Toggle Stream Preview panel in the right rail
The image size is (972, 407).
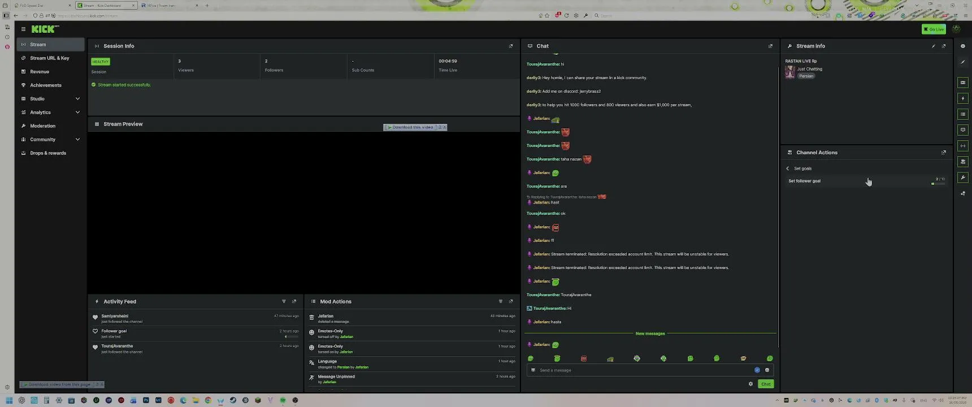coord(963,83)
